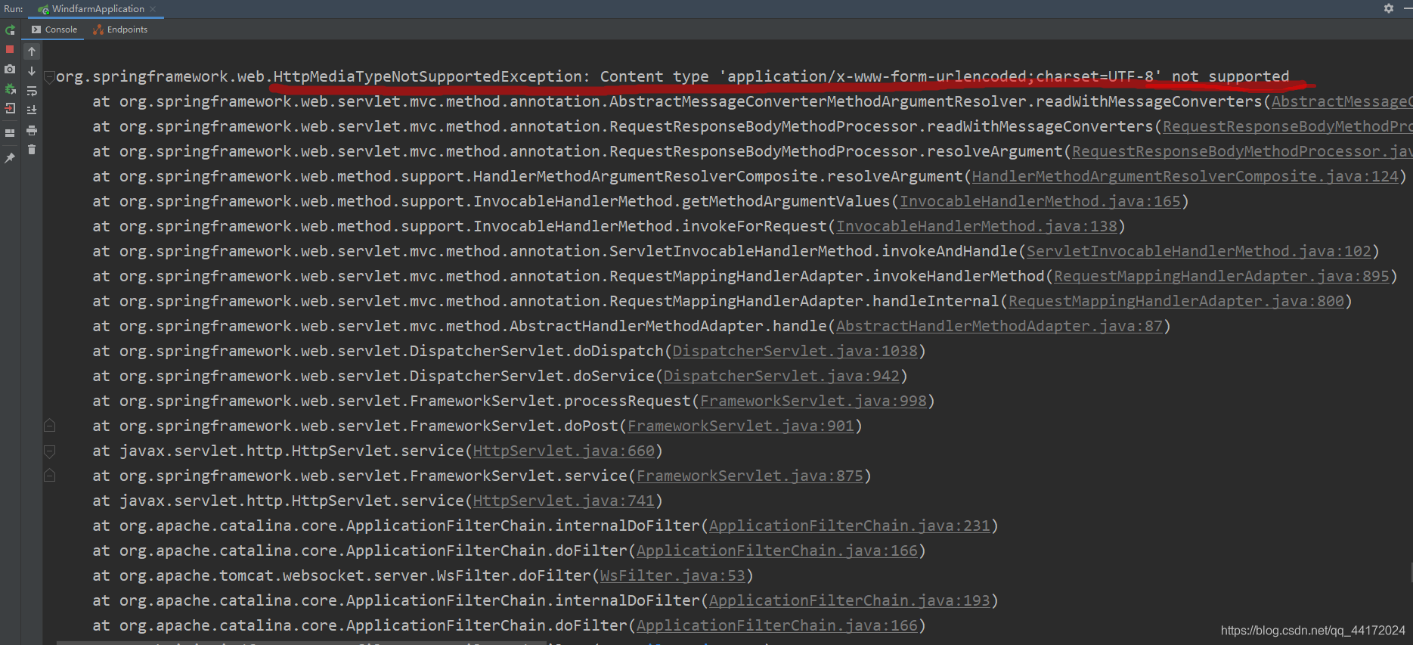
Task: Open the HandlerMethodArgumentResolverComposite.java:124 link
Action: coord(1185,176)
